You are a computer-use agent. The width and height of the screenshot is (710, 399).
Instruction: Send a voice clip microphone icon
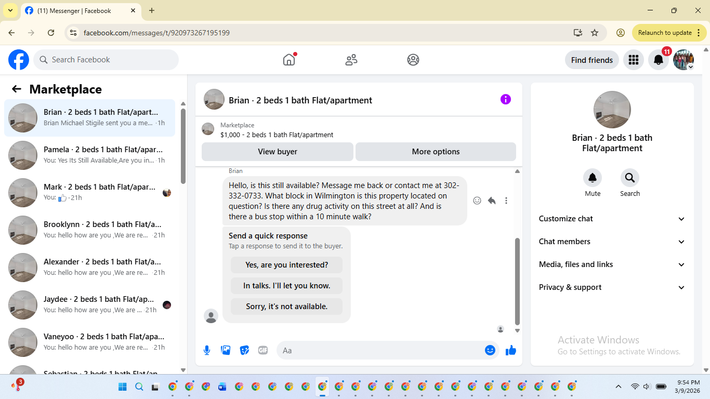(207, 350)
